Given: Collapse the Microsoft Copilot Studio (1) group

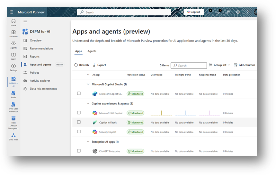Looking at the screenshot, I should click(88, 84).
